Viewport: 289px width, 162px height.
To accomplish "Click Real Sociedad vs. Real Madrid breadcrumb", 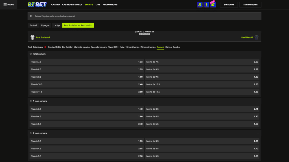I will click(78, 25).
